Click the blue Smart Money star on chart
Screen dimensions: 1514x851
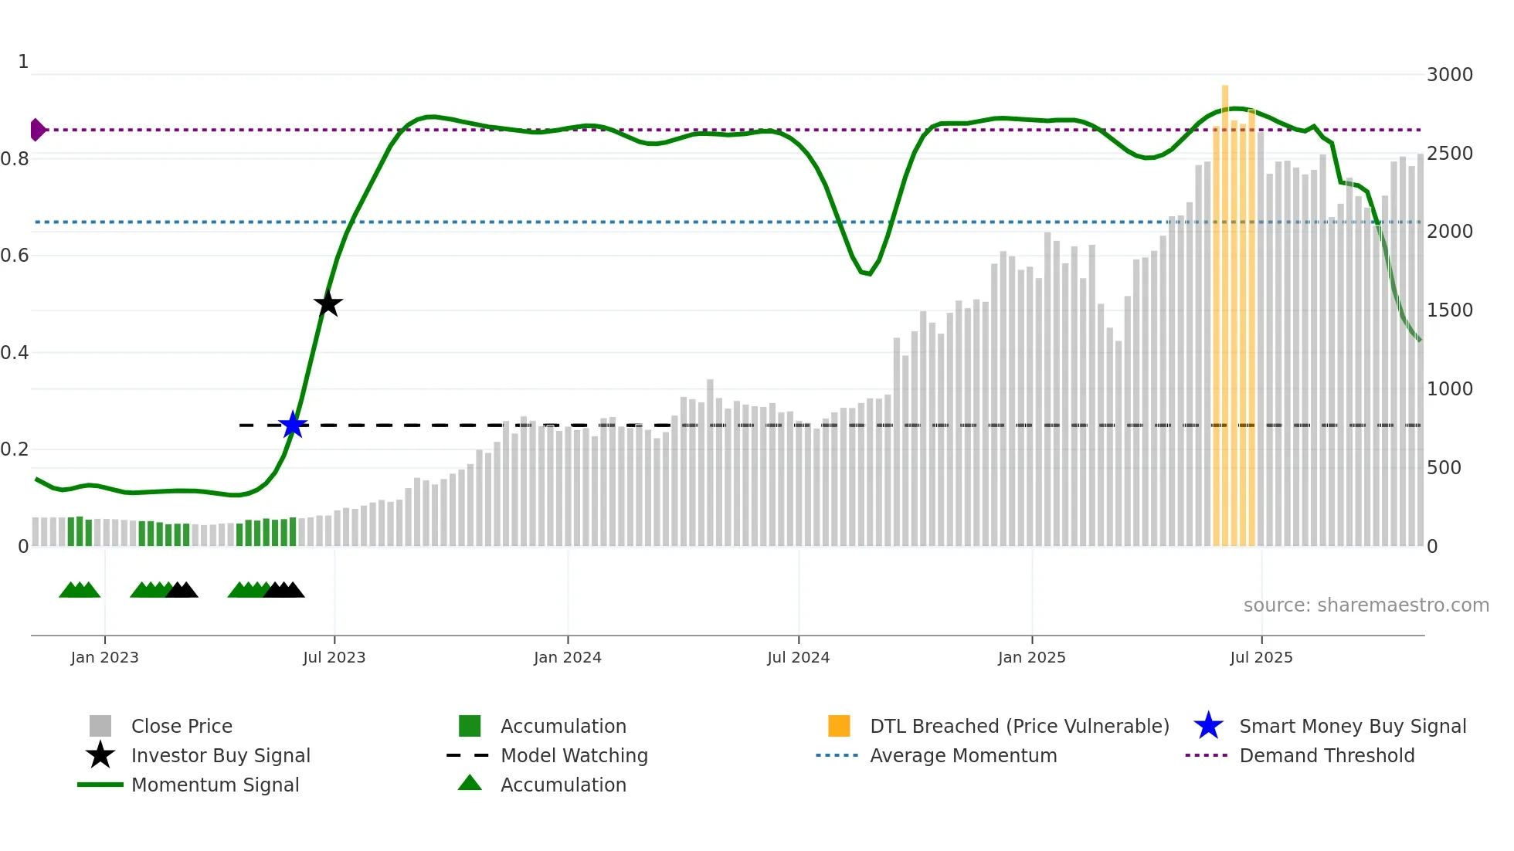pyautogui.click(x=293, y=425)
